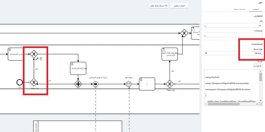Delete the selected flow using the trash icon

[x=41, y=59]
